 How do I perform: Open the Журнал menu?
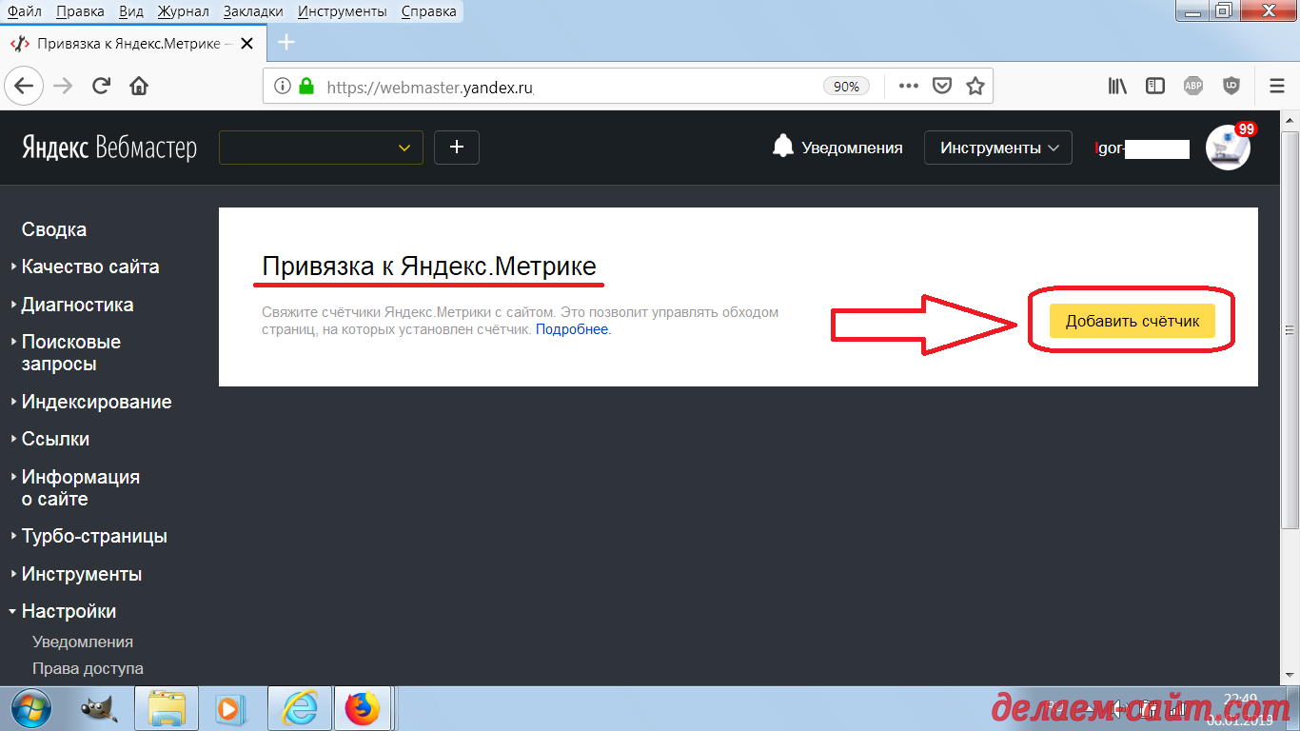pos(184,11)
